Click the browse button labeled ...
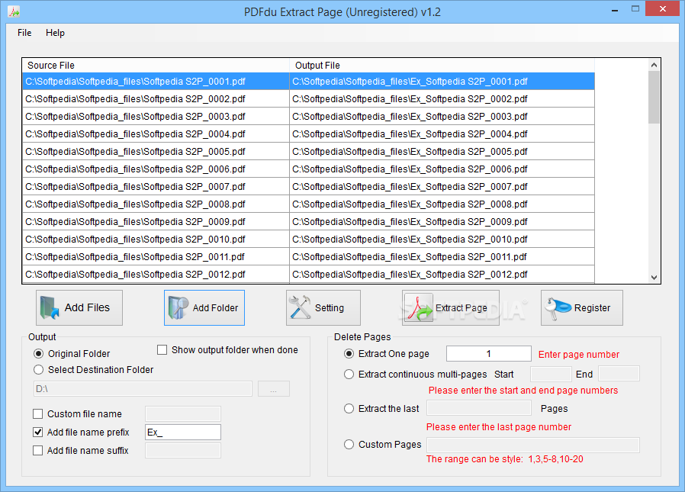This screenshot has width=685, height=492. click(274, 388)
